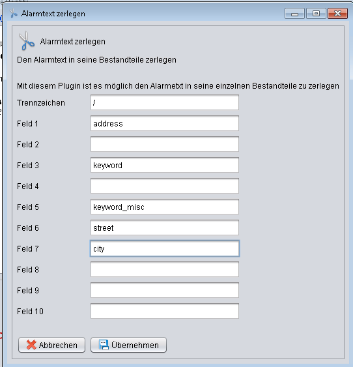Click the Feld 6 field containing street
Screen dimensions: 353x367
coord(165,228)
